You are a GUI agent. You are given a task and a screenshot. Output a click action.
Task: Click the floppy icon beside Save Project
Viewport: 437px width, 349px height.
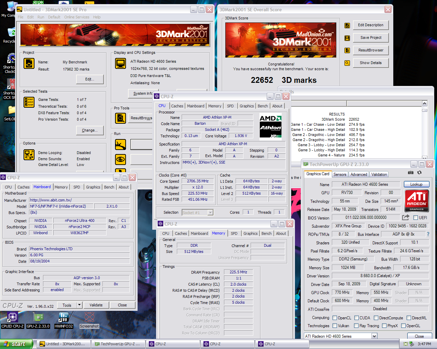click(x=347, y=38)
